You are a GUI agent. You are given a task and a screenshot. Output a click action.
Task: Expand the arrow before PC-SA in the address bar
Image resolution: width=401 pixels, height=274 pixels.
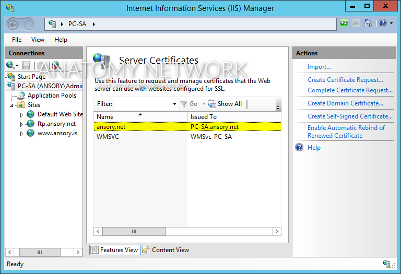62,25
